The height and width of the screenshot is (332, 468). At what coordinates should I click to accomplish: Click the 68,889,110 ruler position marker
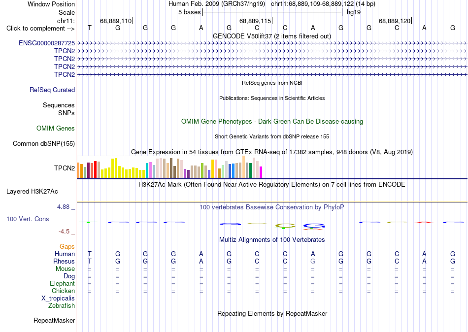coord(116,21)
